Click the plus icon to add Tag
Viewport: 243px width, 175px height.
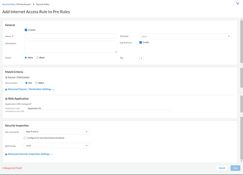[x=141, y=58]
